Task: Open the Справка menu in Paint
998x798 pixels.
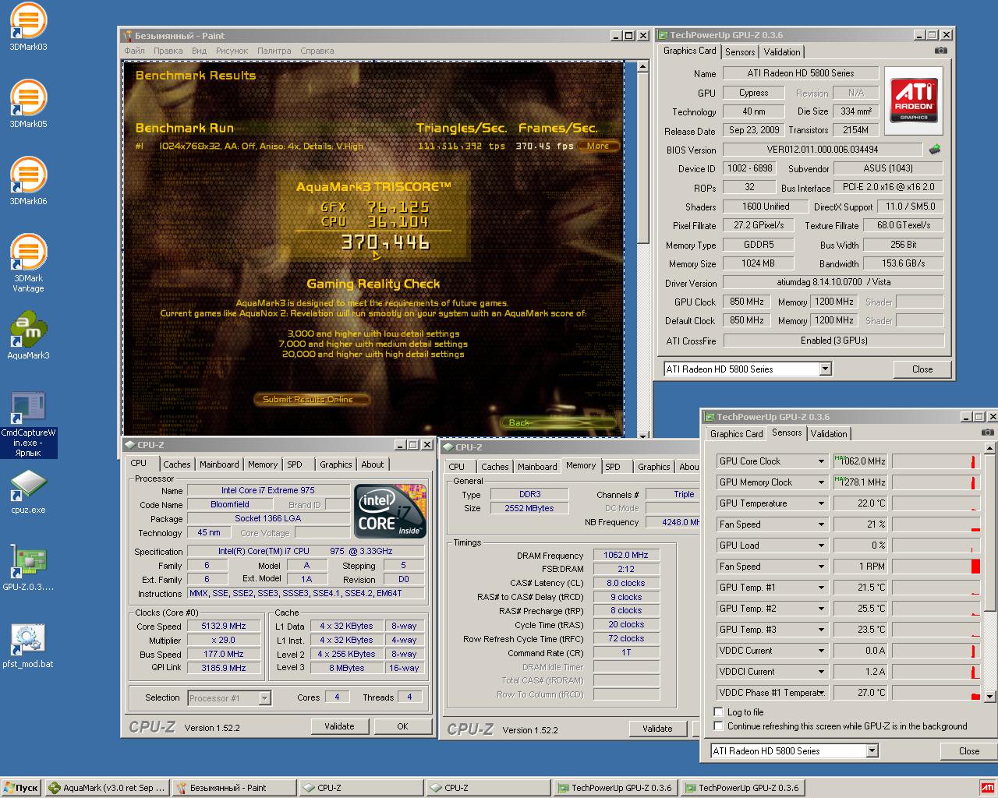Action: click(317, 51)
